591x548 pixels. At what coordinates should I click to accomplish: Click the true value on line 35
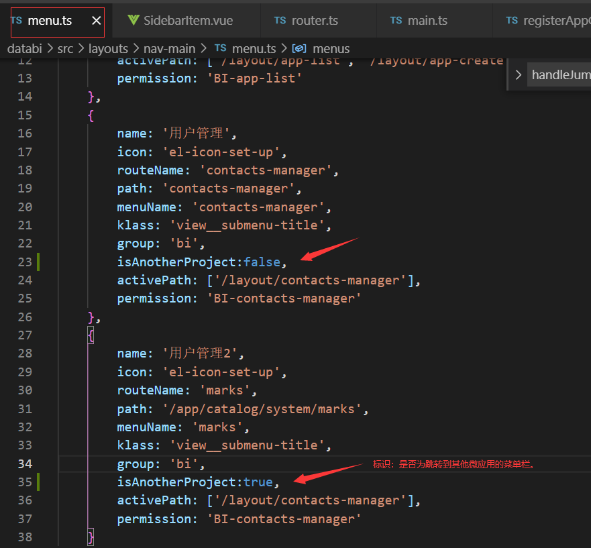click(258, 482)
